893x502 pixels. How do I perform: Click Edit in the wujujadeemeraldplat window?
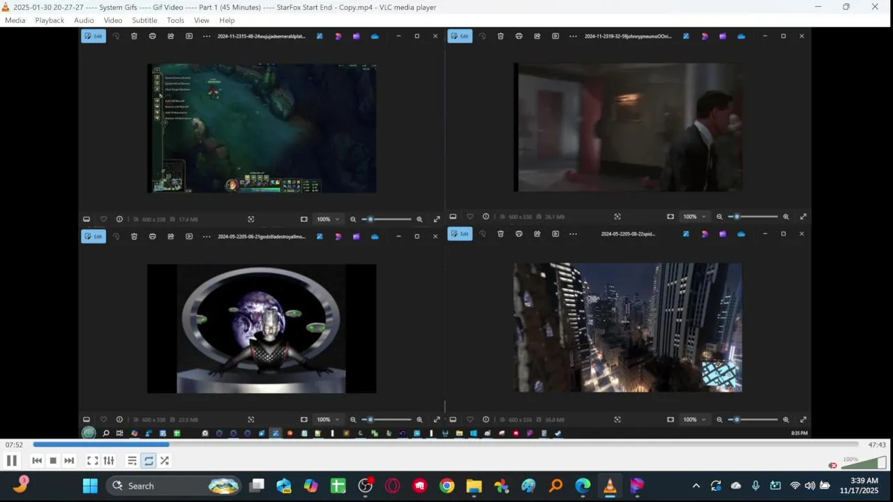[x=93, y=36]
